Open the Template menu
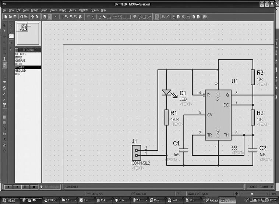This screenshot has height=204, width=279. point(84,10)
